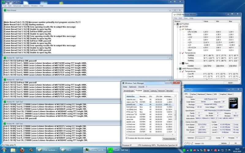Collapse the Temperatures node under ITE IT87
The width and height of the screenshot is (245, 153).
pos(180,53)
